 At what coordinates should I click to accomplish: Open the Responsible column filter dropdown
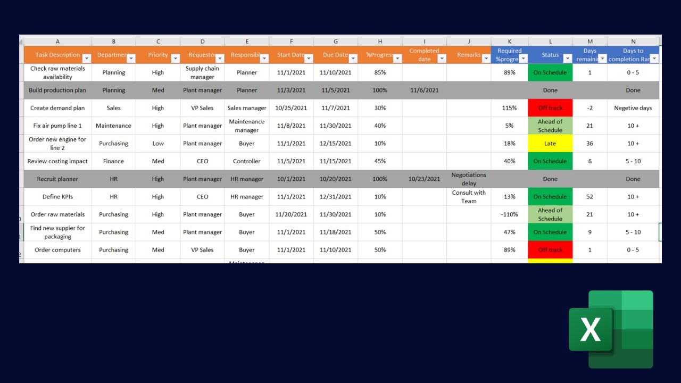pos(264,59)
